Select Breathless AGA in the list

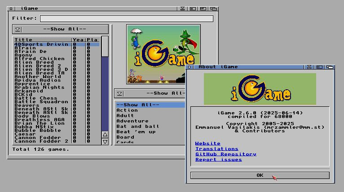tap(57, 120)
